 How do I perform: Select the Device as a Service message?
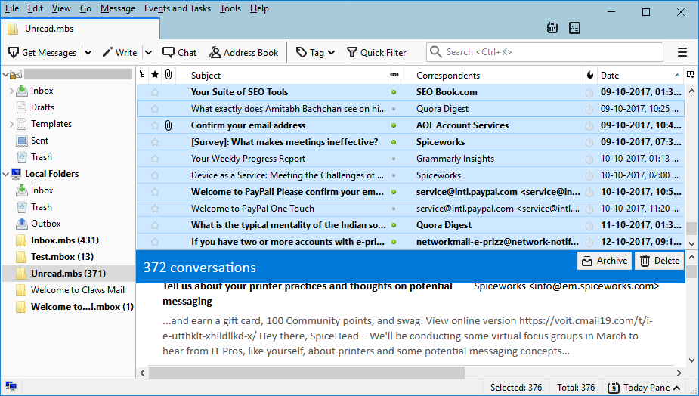tap(410, 175)
